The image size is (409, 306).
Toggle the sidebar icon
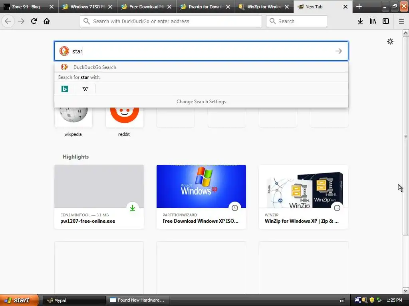point(386,21)
